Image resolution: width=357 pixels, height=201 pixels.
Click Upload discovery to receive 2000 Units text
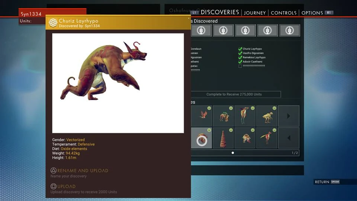pyautogui.click(x=84, y=192)
